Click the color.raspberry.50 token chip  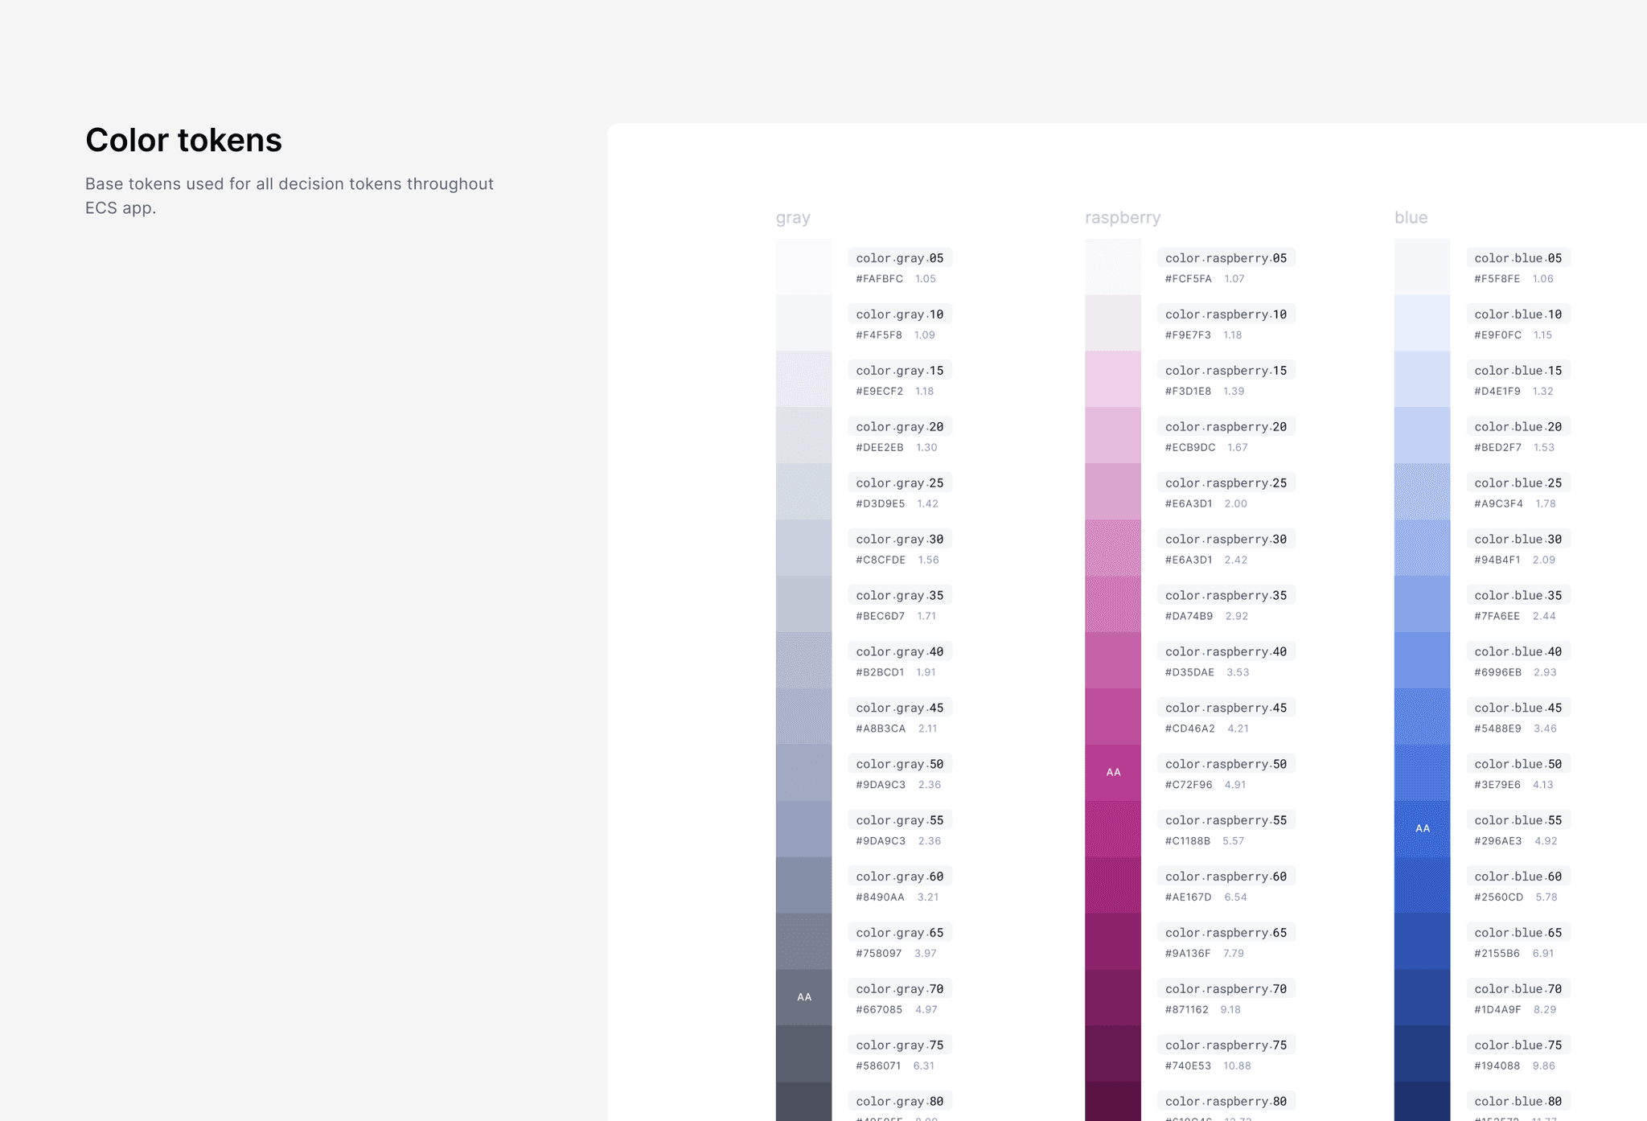[1226, 763]
